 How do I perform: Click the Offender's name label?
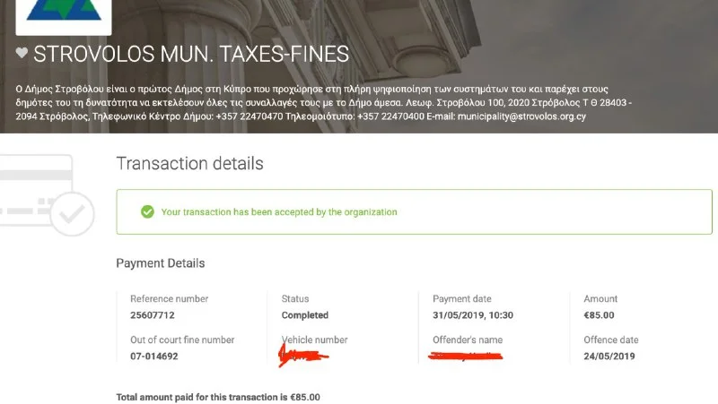(468, 340)
